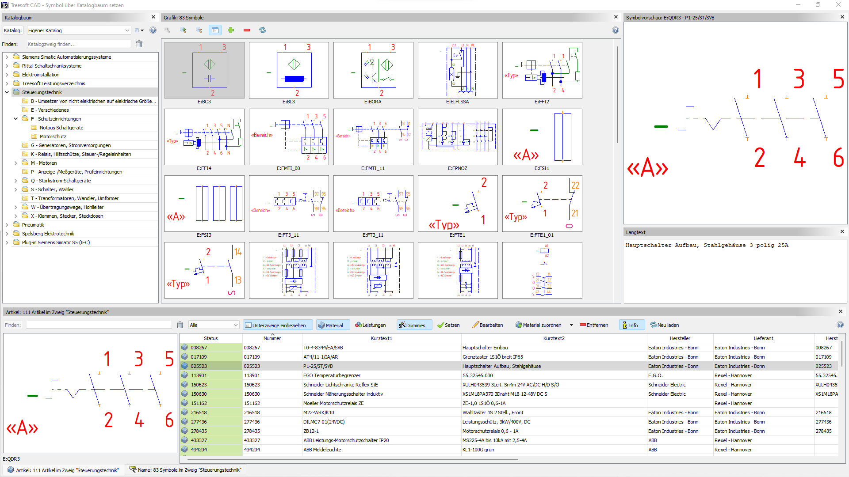849x477 pixels.
Task: Click the green plus add symbol icon
Action: click(x=231, y=30)
